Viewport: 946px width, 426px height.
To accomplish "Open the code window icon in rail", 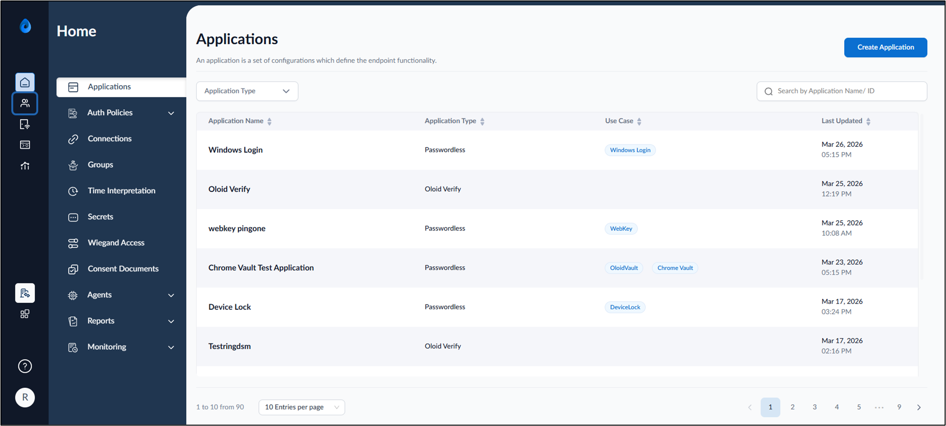I will 25,145.
